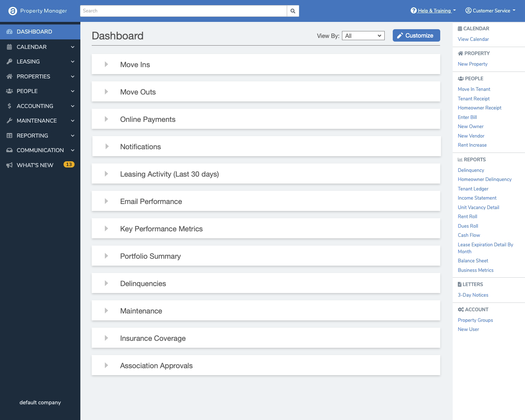525x420 pixels.
Task: Expand the Email Performance section
Action: click(106, 201)
